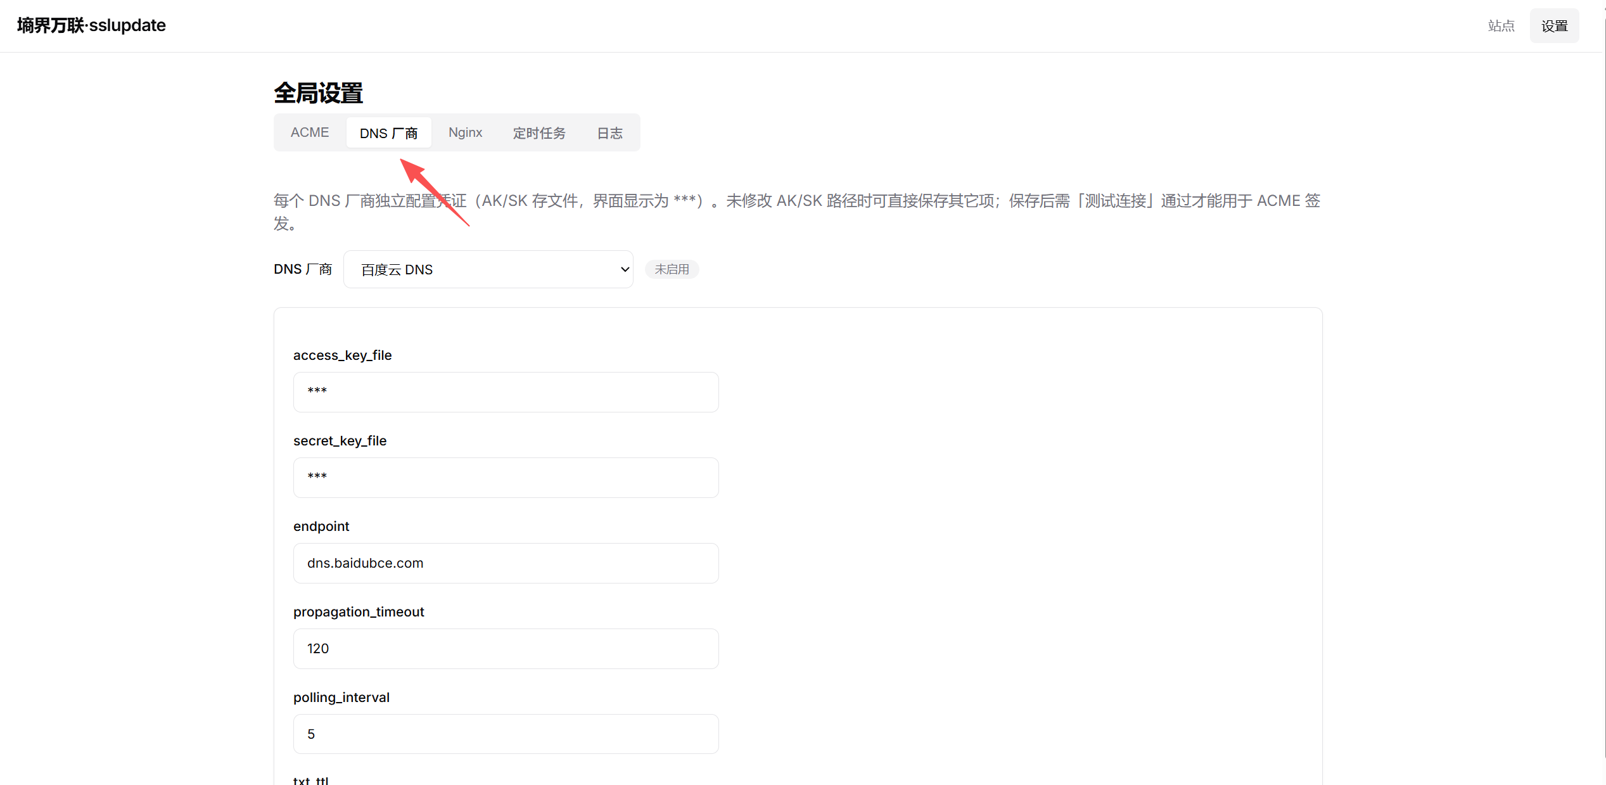Switch to the Nginx tab
The width and height of the screenshot is (1606, 785).
(x=466, y=132)
